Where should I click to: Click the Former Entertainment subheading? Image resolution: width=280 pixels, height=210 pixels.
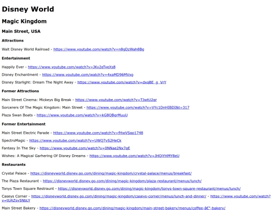pyautogui.click(x=23, y=124)
